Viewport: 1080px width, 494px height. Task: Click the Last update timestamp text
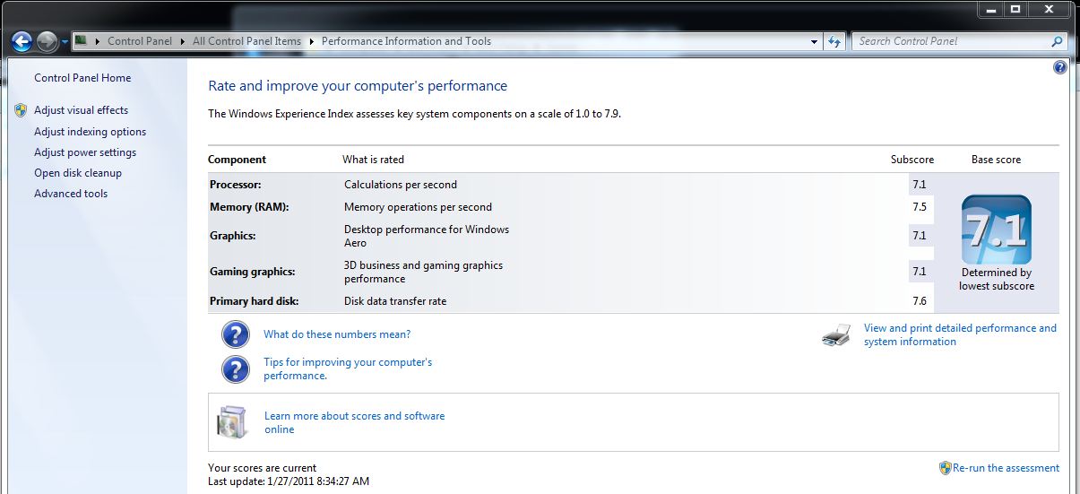point(289,481)
